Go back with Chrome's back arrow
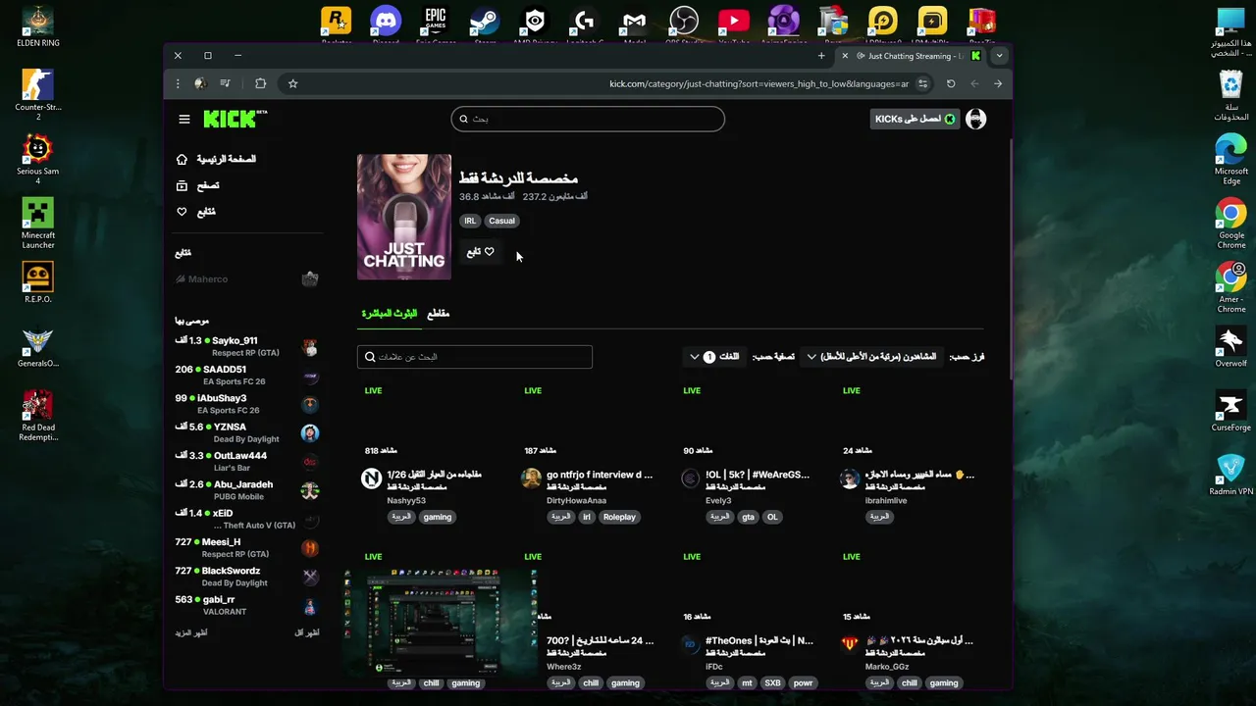Image resolution: width=1256 pixels, height=706 pixels. coord(974,83)
